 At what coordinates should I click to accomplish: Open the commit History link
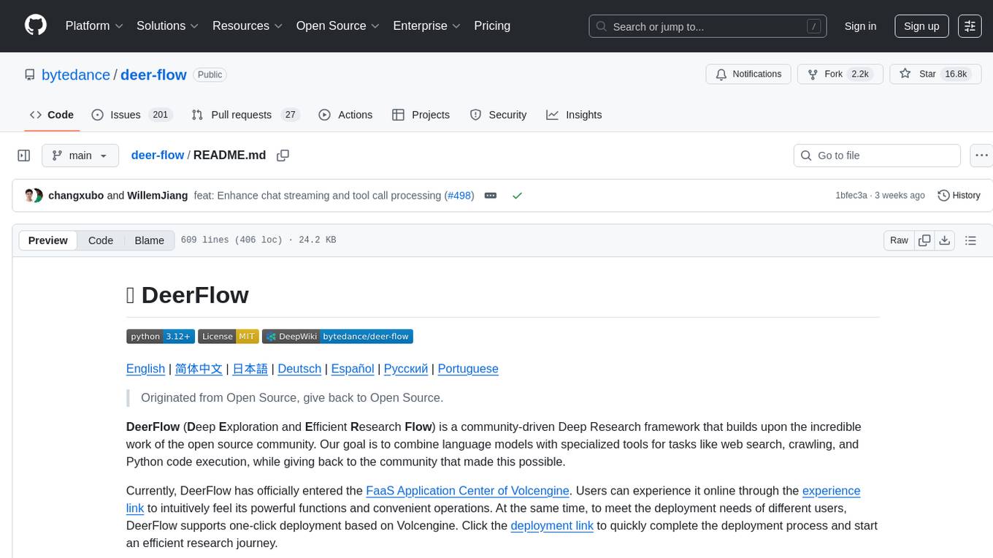point(959,196)
